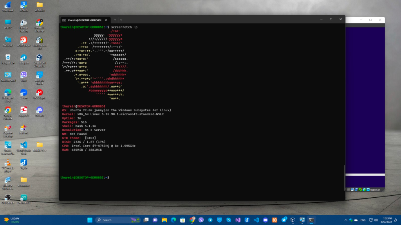
Task: Open the new tab dropdown in Windows Terminal
Action: (x=121, y=20)
